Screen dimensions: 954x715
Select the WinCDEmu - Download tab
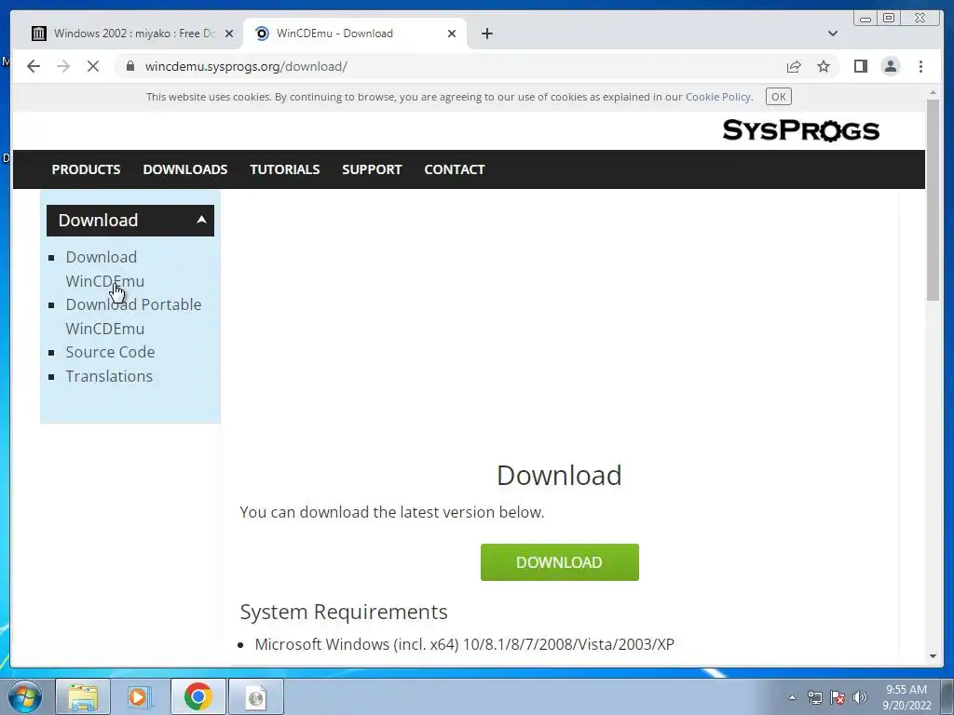tap(355, 34)
